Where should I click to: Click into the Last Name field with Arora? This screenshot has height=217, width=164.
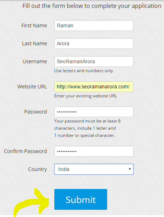(94, 43)
